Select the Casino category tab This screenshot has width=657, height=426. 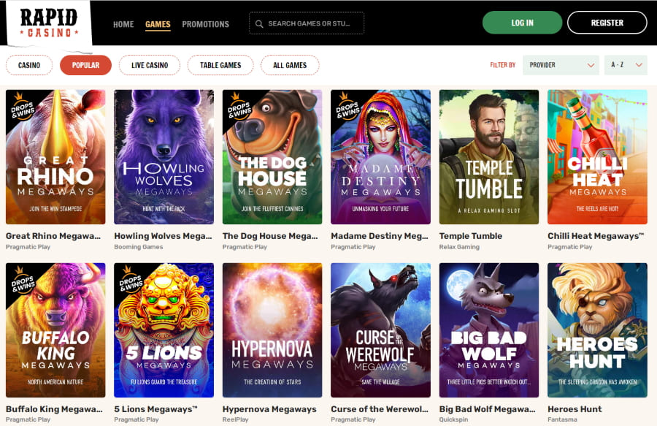click(x=29, y=65)
